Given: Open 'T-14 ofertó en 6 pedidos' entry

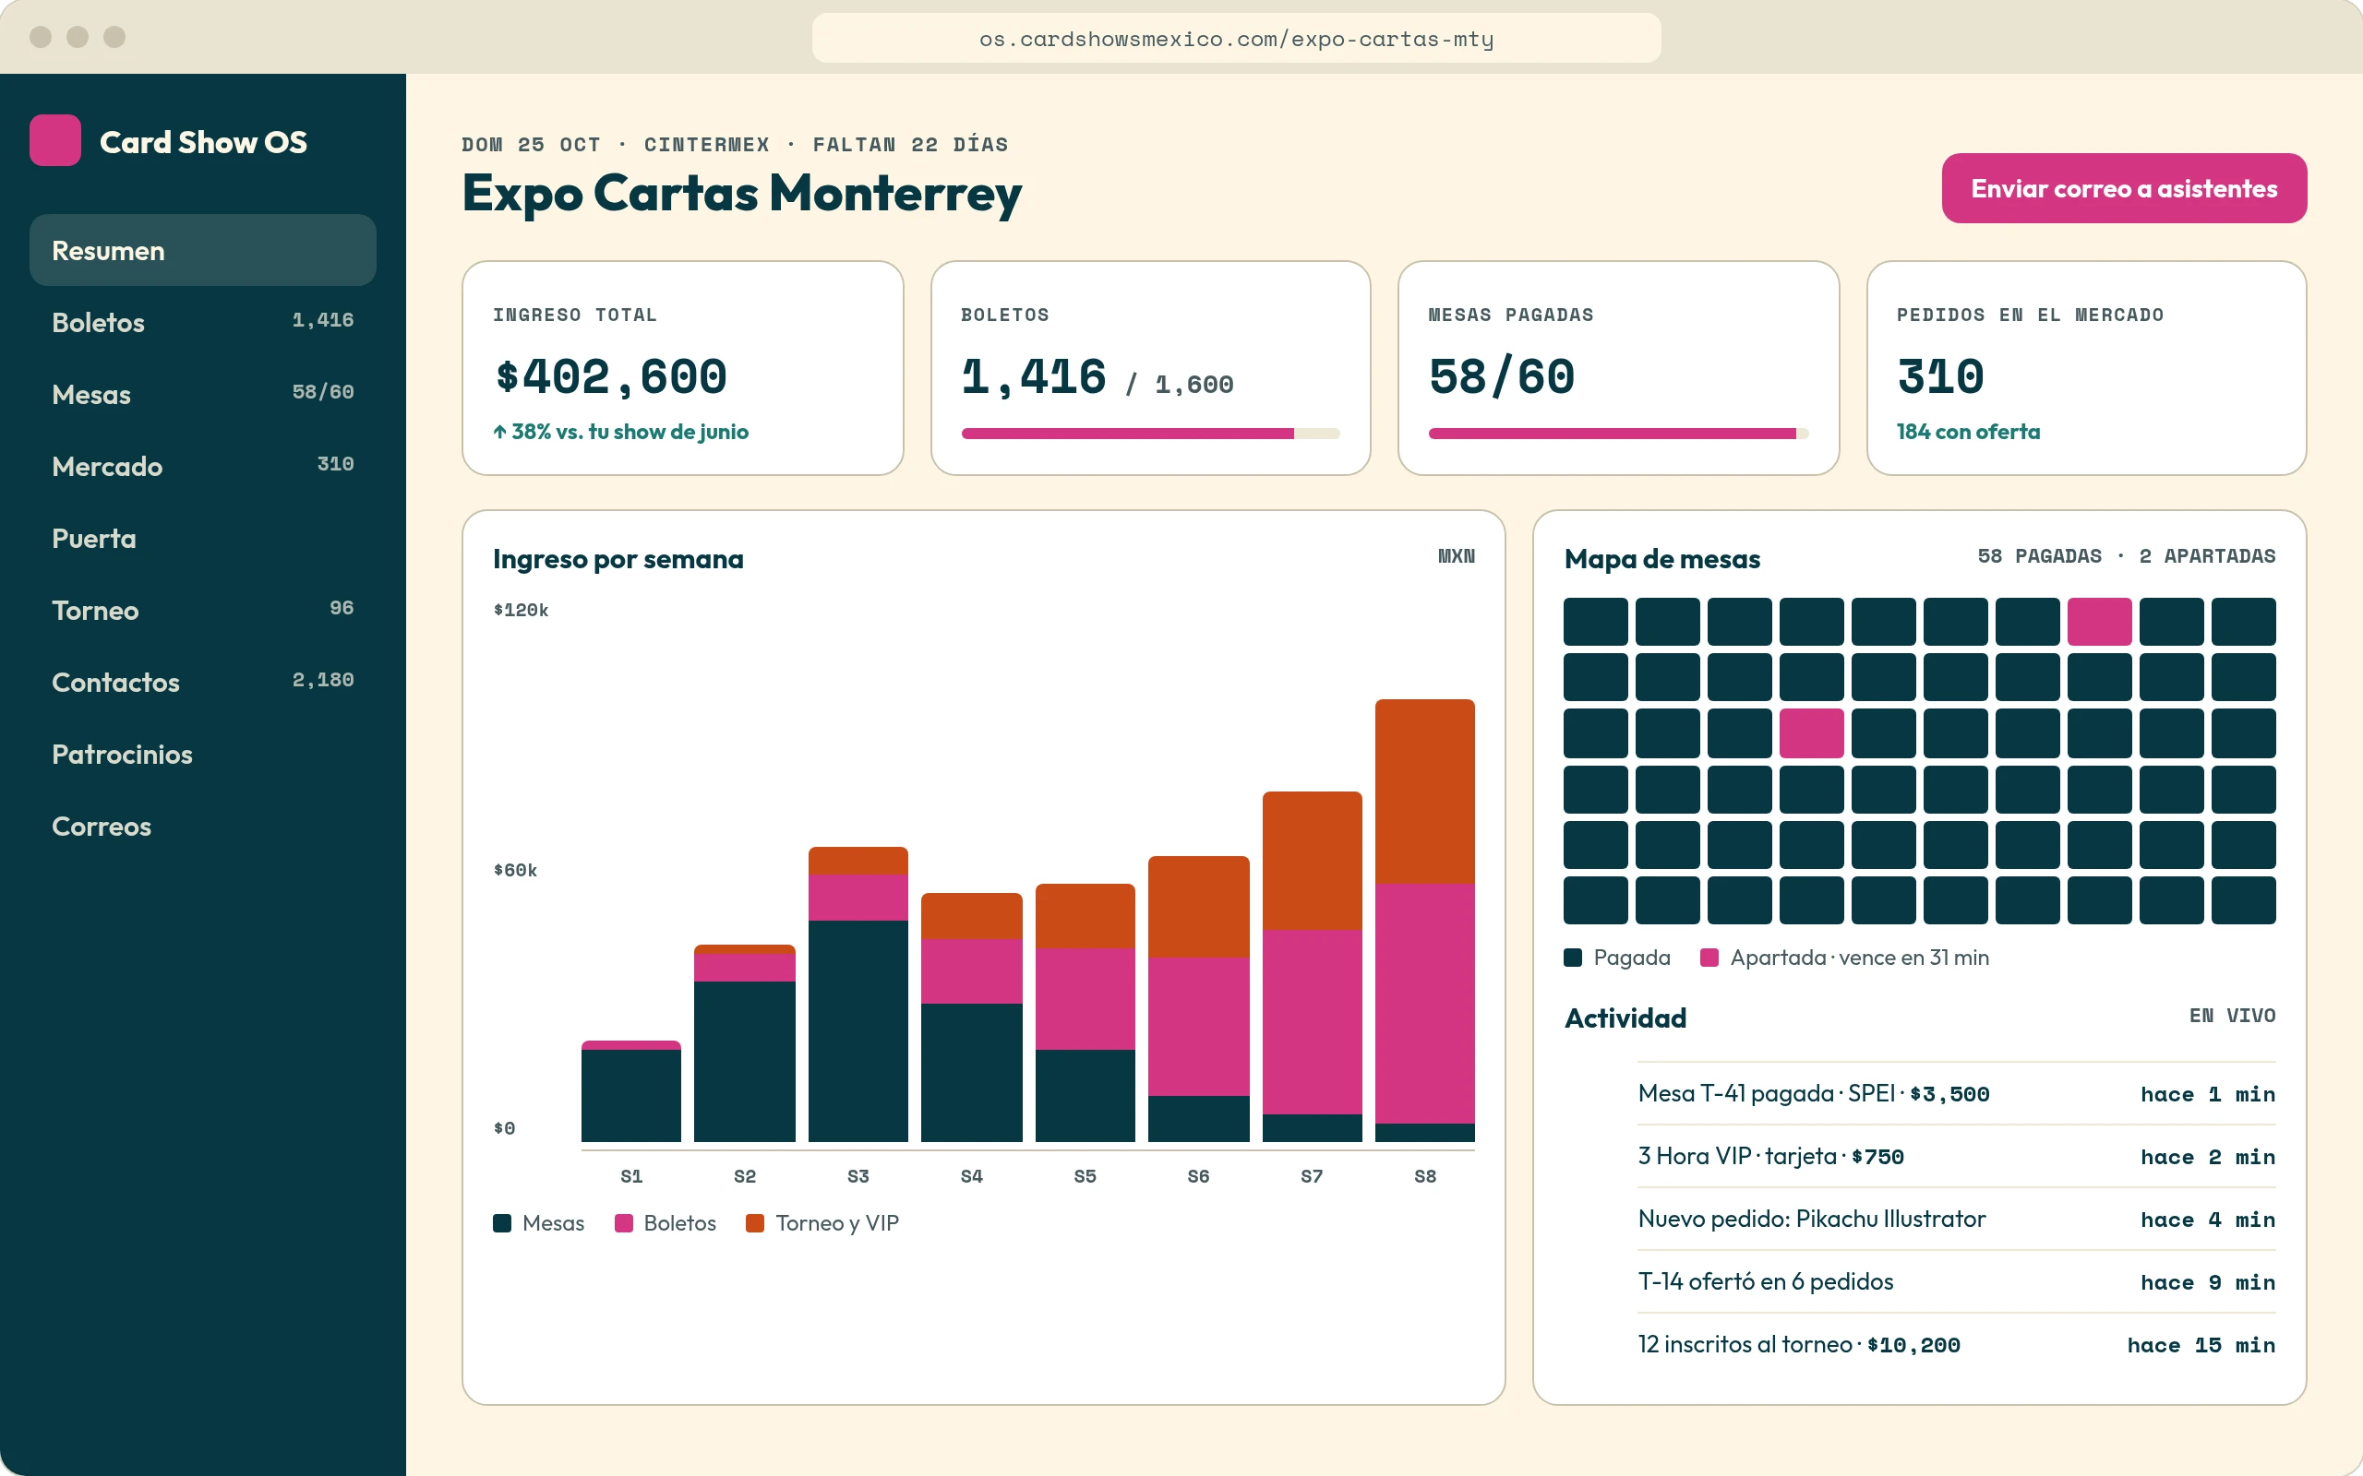Looking at the screenshot, I should coord(1957,1281).
